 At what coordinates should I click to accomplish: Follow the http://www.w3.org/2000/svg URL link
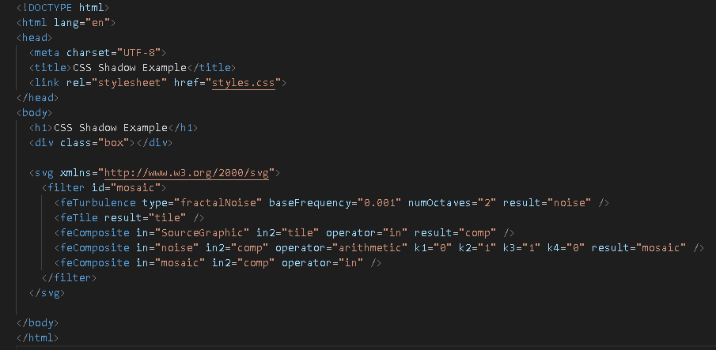pos(186,173)
